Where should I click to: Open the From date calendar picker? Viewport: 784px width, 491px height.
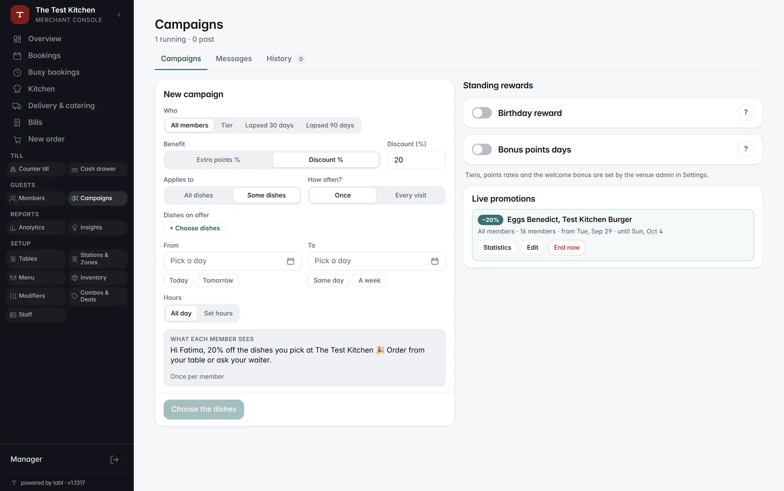tap(291, 261)
